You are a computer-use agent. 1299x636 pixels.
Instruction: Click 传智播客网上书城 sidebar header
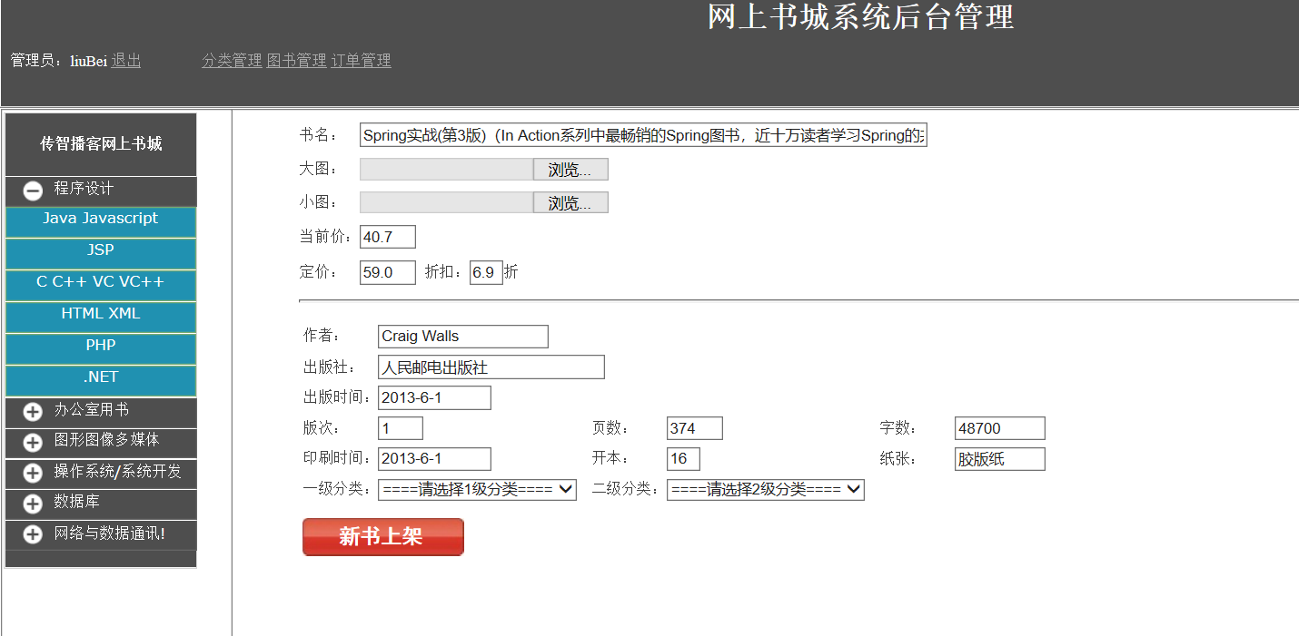(101, 144)
